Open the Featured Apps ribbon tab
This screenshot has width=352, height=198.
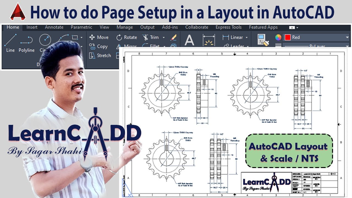(263, 27)
